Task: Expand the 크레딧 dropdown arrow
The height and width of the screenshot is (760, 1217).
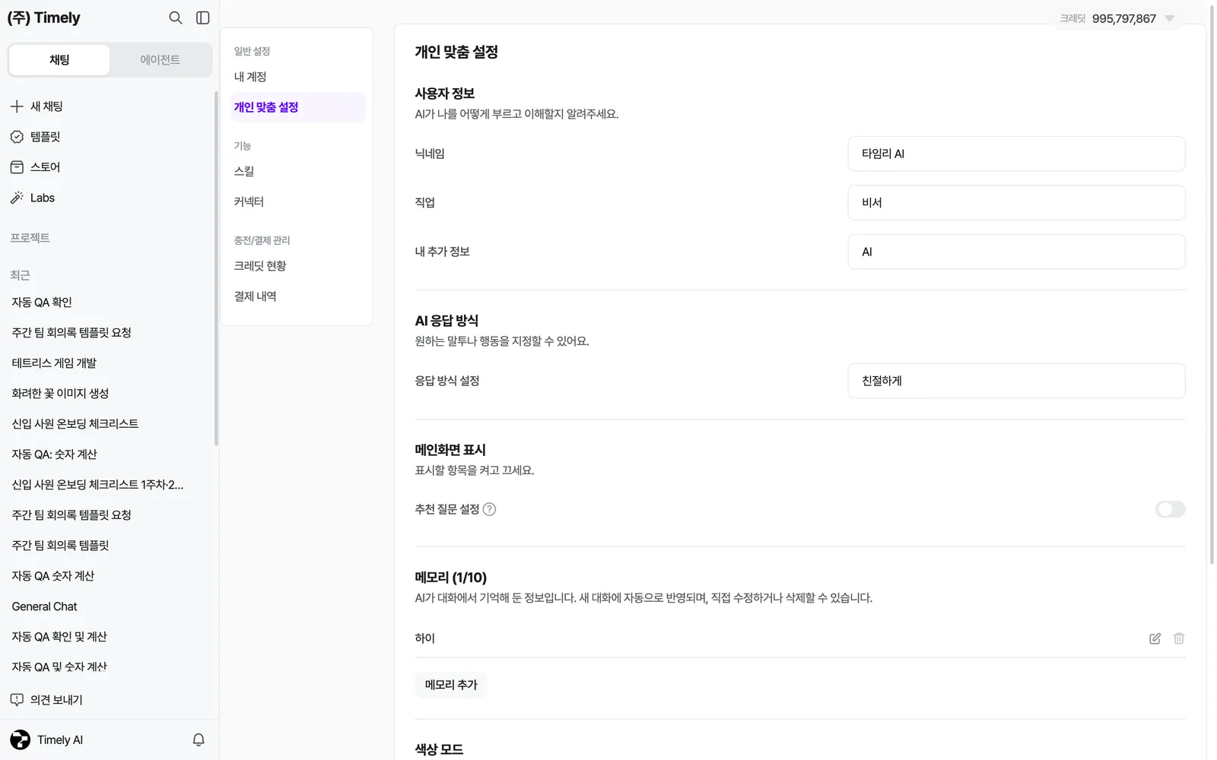Action: (x=1170, y=18)
